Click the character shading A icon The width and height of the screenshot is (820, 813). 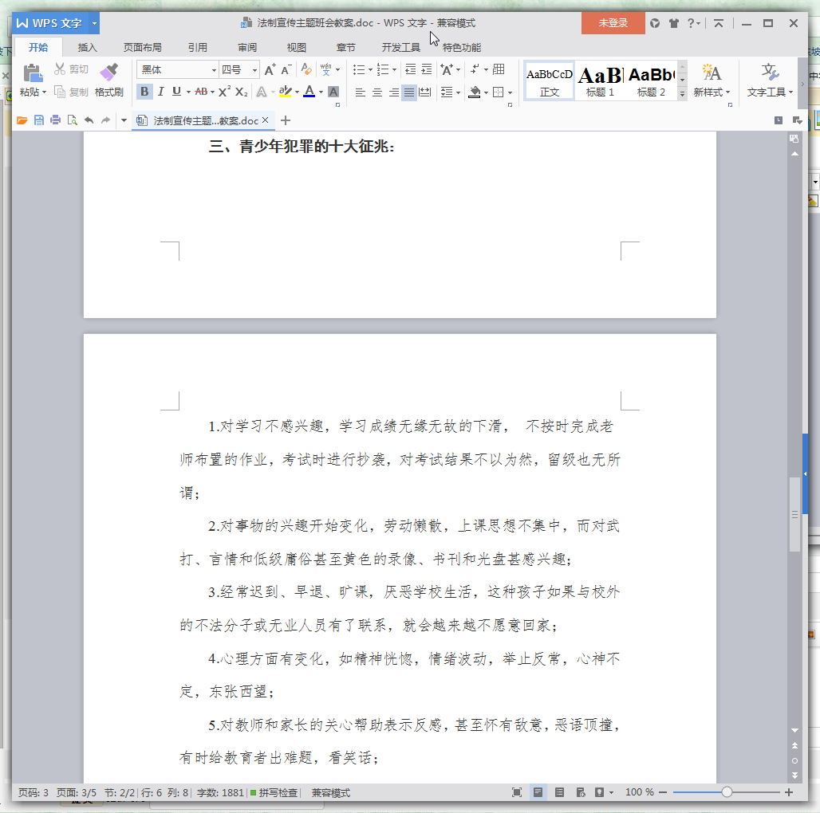click(333, 92)
